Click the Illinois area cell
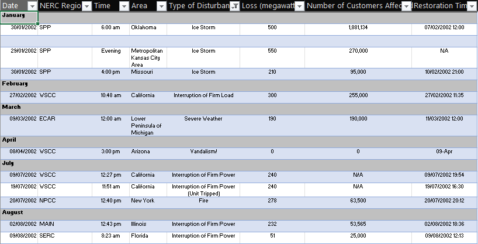Image resolution: width=478 pixels, height=244 pixels. pyautogui.click(x=148, y=226)
